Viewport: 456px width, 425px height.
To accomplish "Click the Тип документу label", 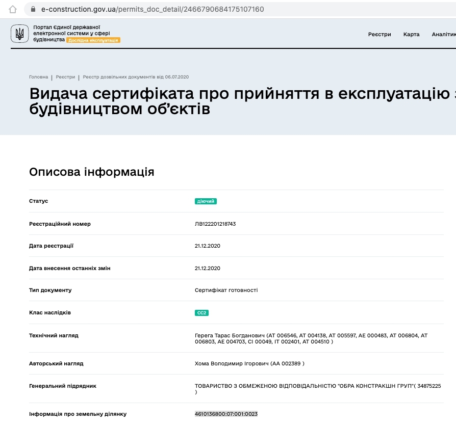I will 50,290.
